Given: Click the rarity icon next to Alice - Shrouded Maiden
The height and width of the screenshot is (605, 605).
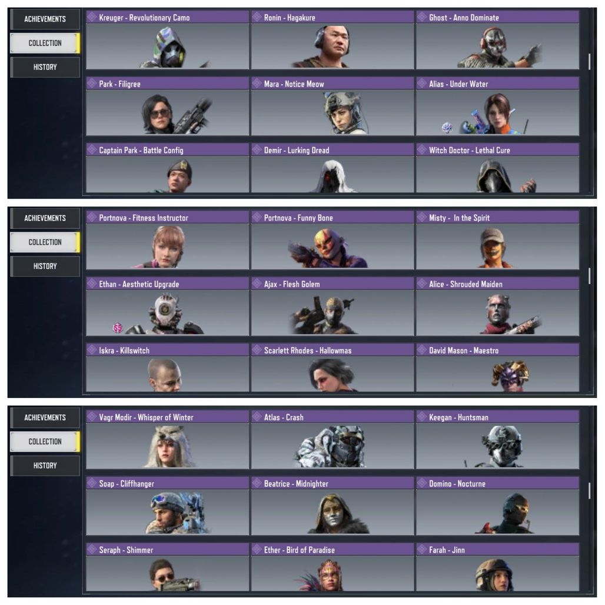Looking at the screenshot, I should [x=422, y=284].
